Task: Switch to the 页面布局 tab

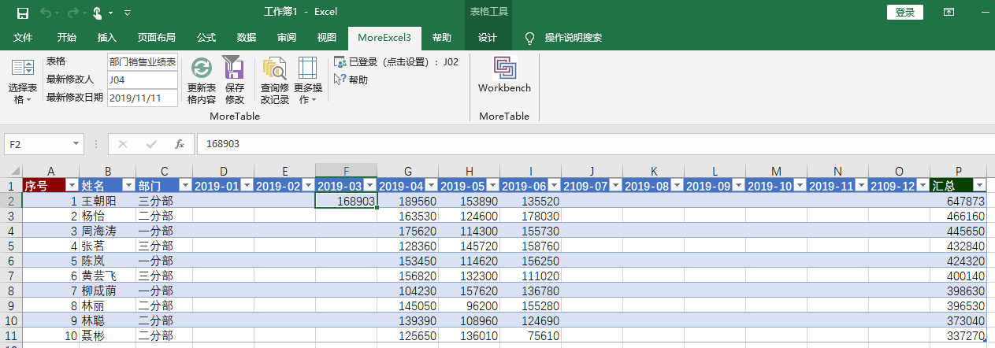Action: coord(156,38)
